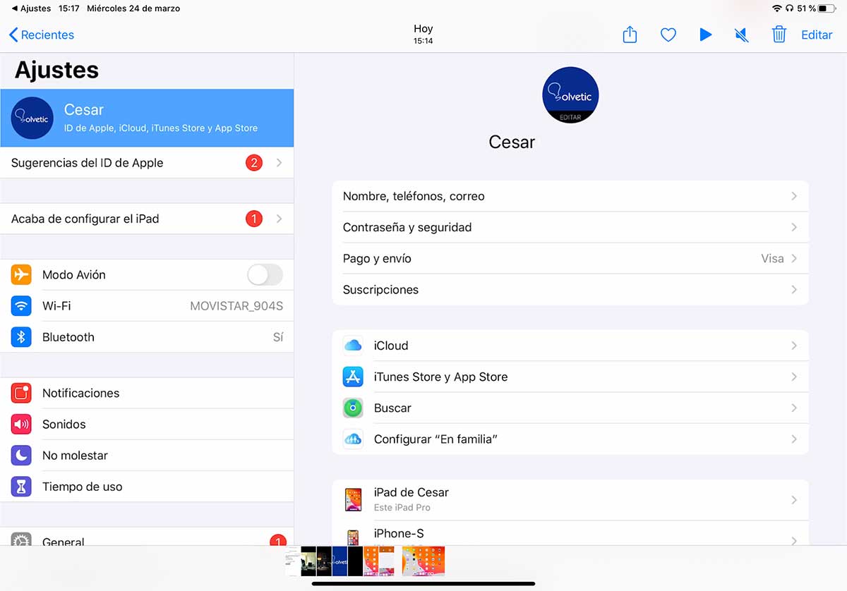Tap the Este iPad Pro subtitle
847x591 pixels.
(402, 507)
